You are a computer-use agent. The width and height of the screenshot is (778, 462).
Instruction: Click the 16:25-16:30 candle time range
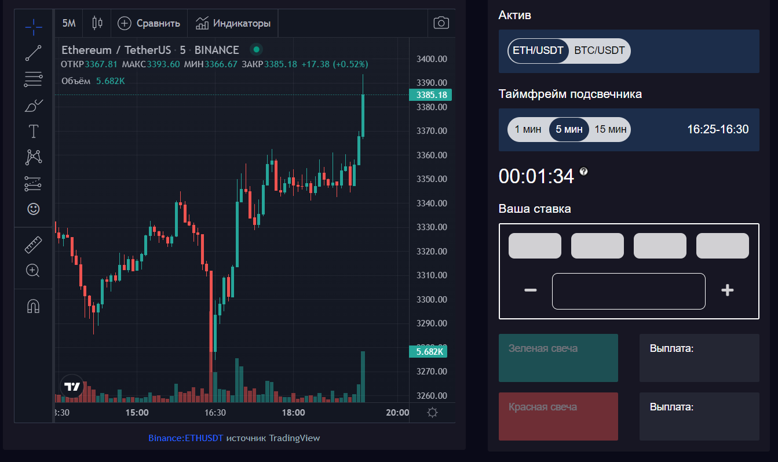[718, 129]
